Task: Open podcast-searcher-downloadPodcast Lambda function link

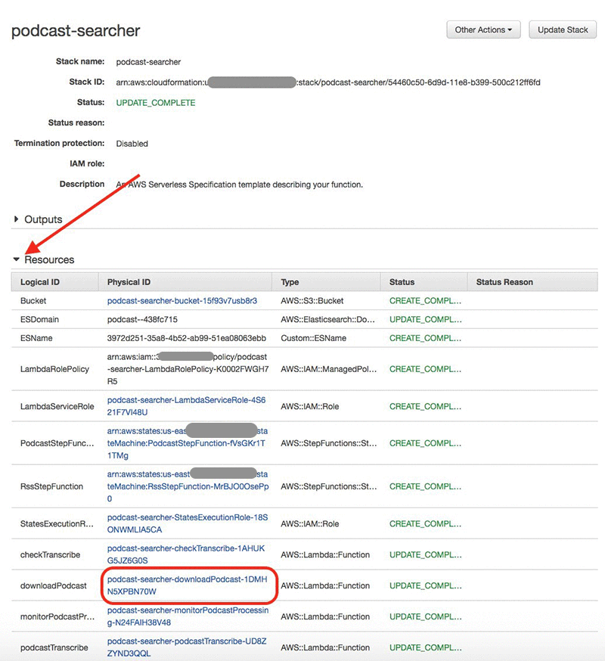Action: click(x=188, y=585)
